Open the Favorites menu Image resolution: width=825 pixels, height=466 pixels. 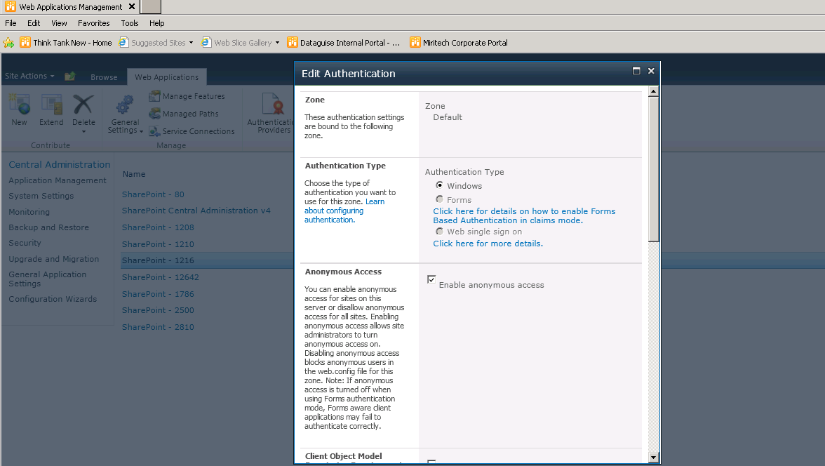coord(93,22)
